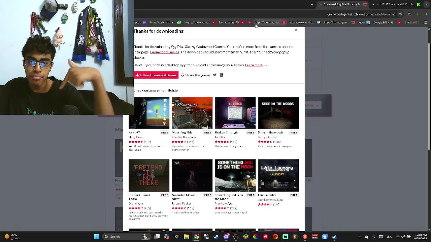Open Task View from the taskbar
The height and width of the screenshot is (242, 431).
pos(157,237)
